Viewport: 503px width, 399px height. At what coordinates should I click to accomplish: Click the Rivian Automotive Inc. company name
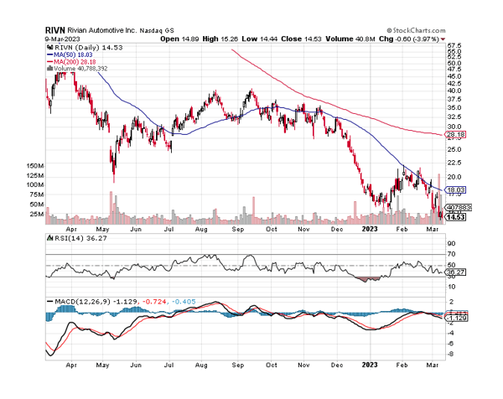click(102, 30)
